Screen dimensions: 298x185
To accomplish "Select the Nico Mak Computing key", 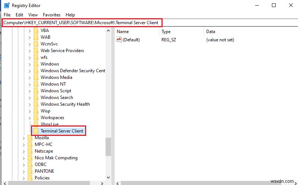I will click(56, 158).
